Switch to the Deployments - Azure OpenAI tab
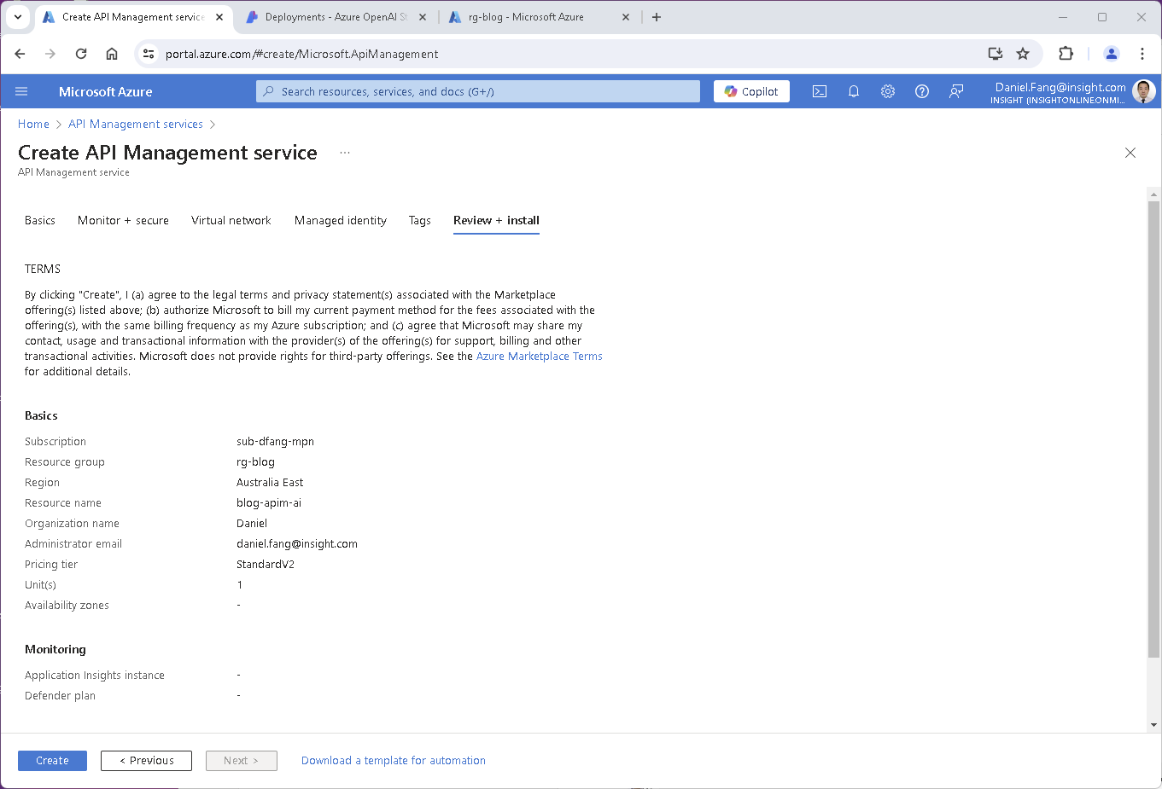This screenshot has height=789, width=1162. click(336, 17)
